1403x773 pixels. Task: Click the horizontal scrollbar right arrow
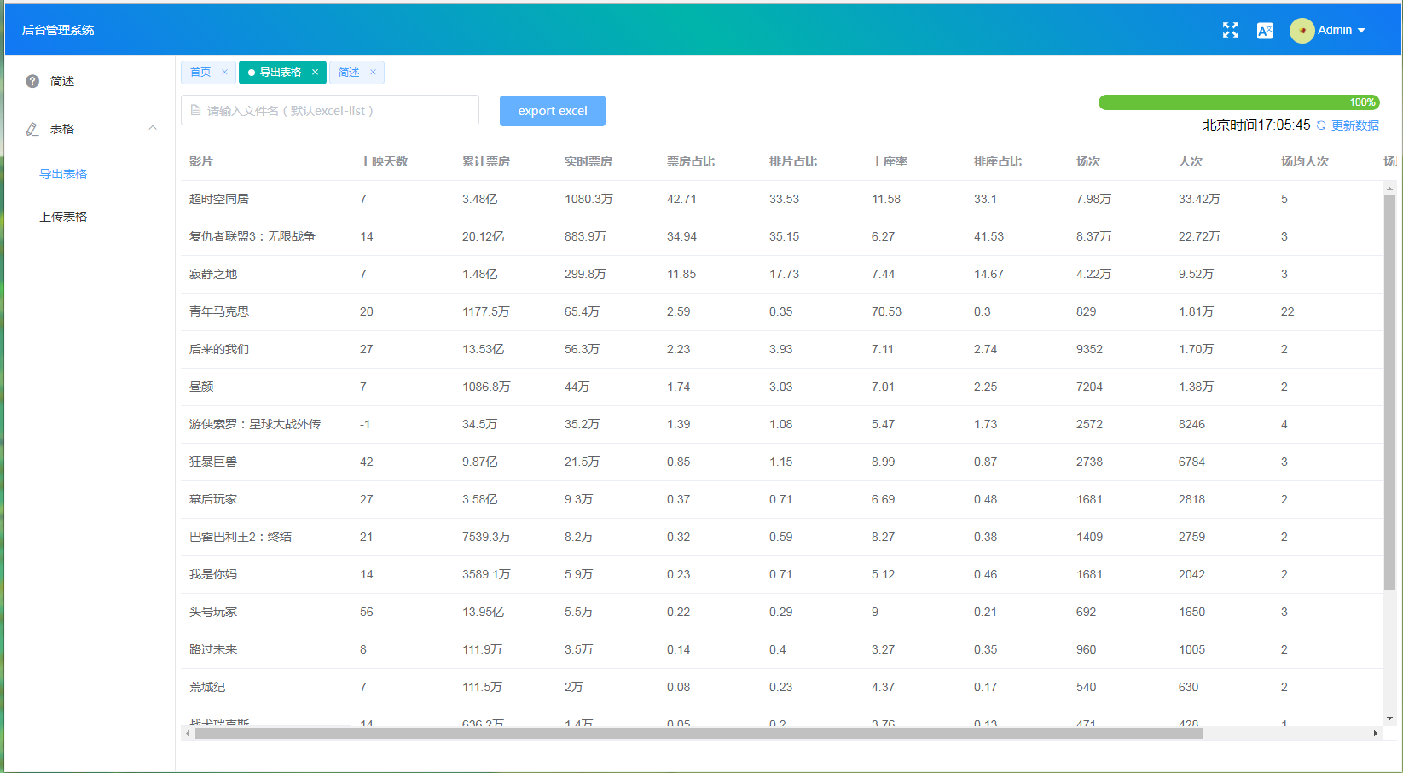(1375, 733)
